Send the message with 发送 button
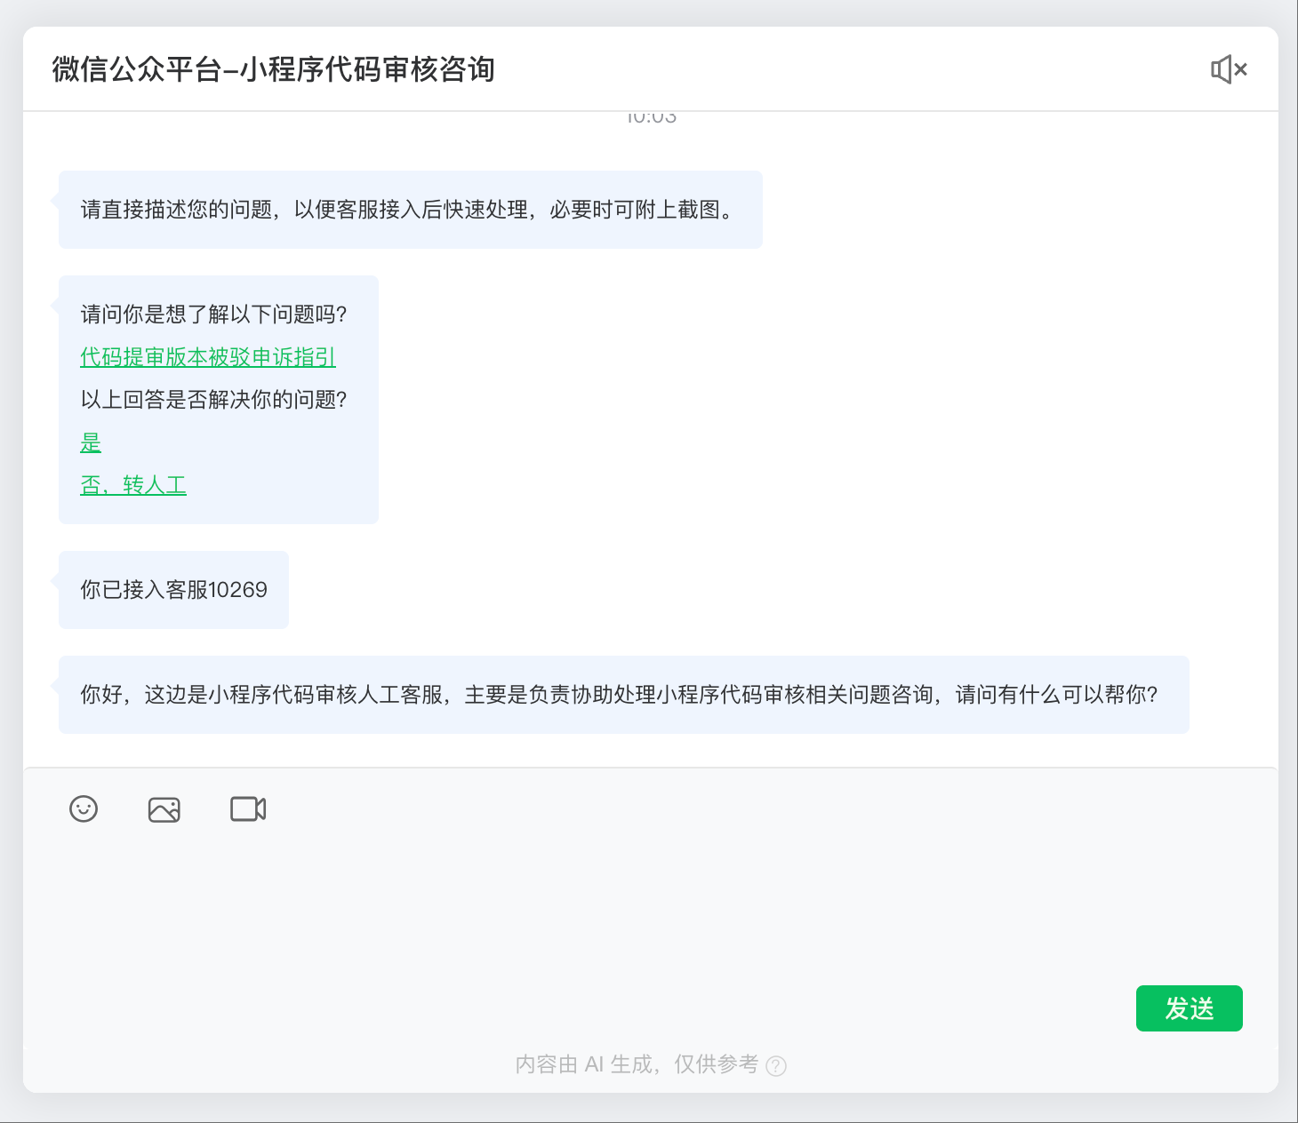The height and width of the screenshot is (1123, 1298). 1189,1008
